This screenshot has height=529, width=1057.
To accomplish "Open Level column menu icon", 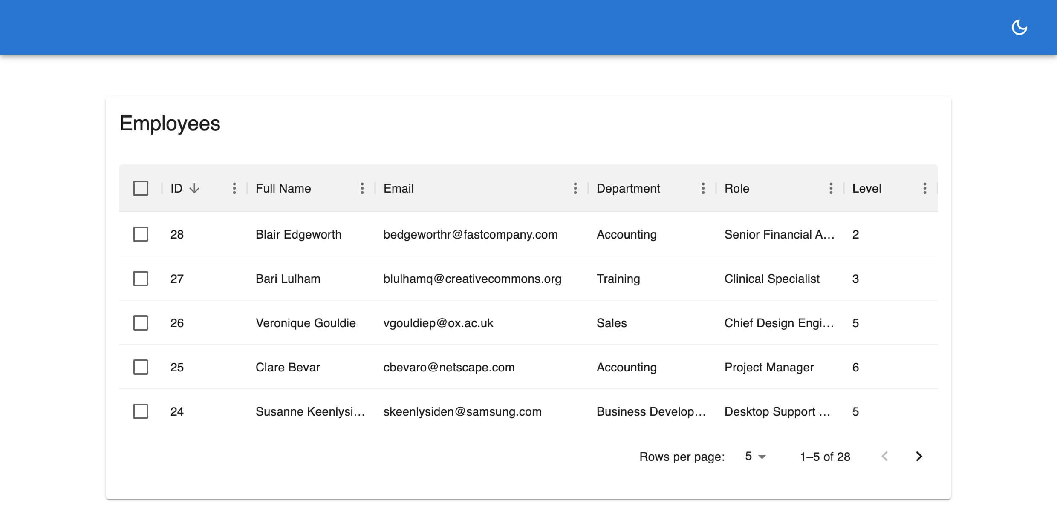I will [924, 188].
